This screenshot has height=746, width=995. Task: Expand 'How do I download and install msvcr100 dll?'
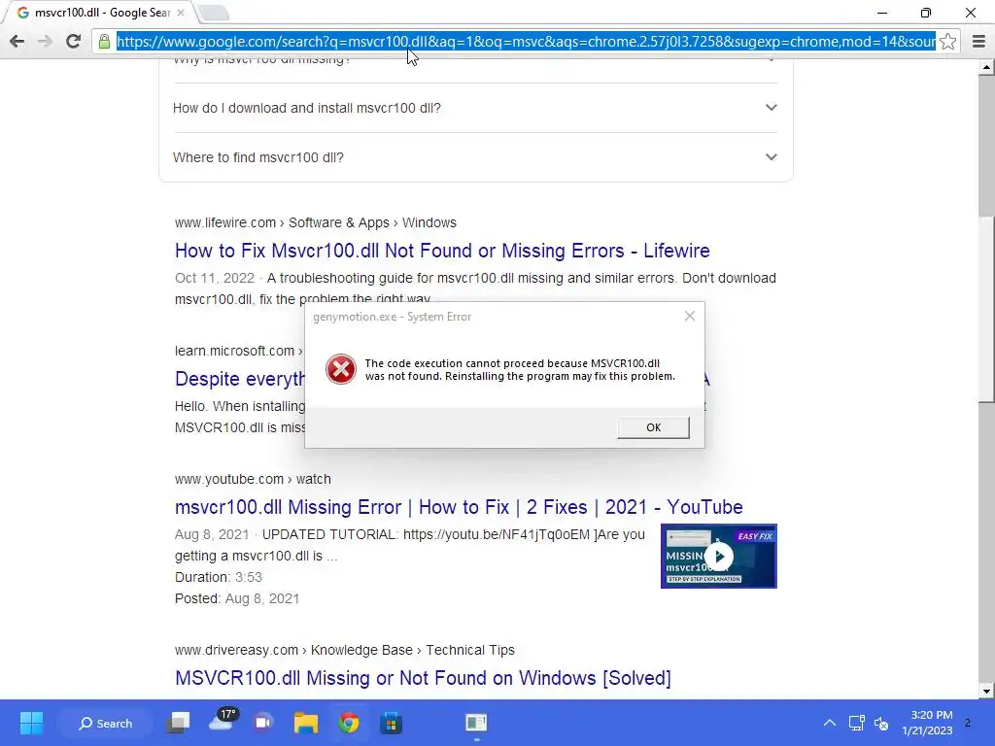point(475,108)
